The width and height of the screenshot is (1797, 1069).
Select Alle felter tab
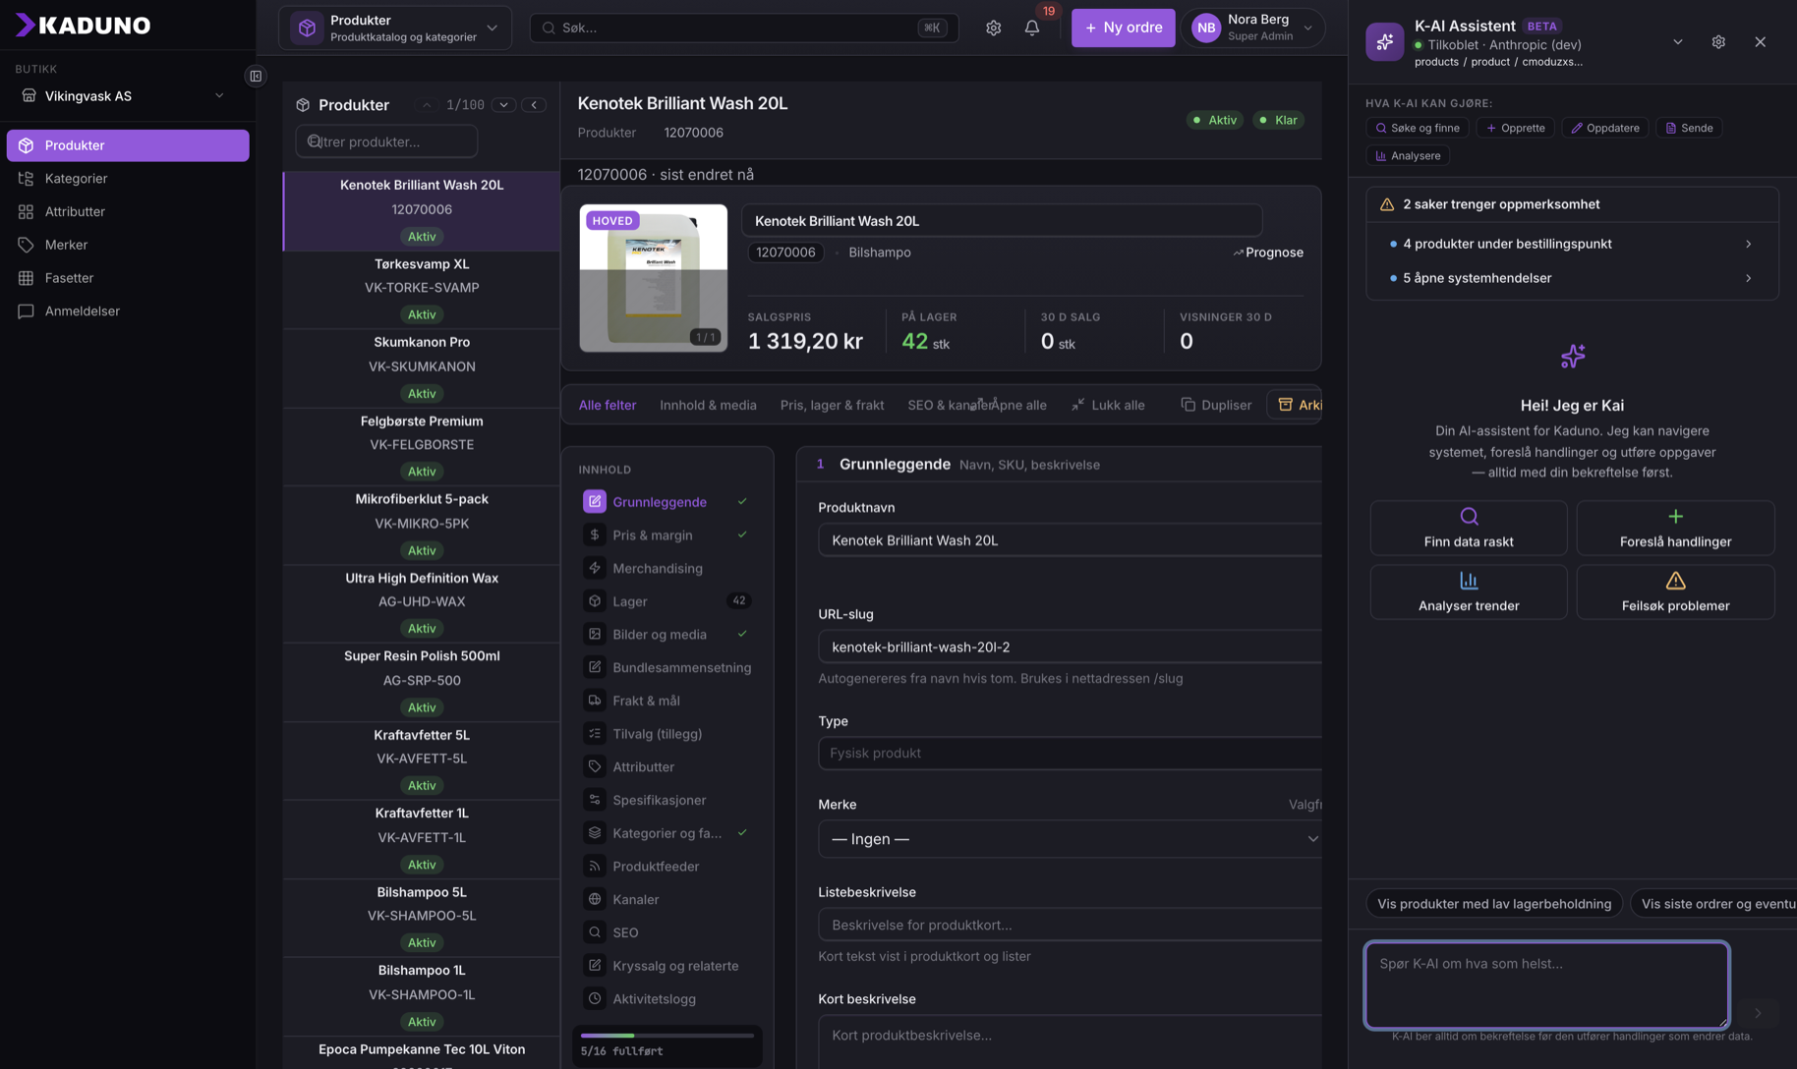coord(608,405)
